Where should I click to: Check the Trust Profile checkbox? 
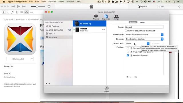(128, 52)
